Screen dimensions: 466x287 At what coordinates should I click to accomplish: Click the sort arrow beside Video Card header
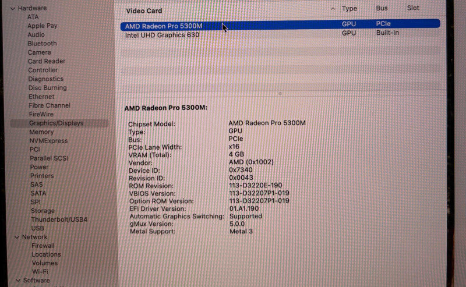click(x=333, y=9)
